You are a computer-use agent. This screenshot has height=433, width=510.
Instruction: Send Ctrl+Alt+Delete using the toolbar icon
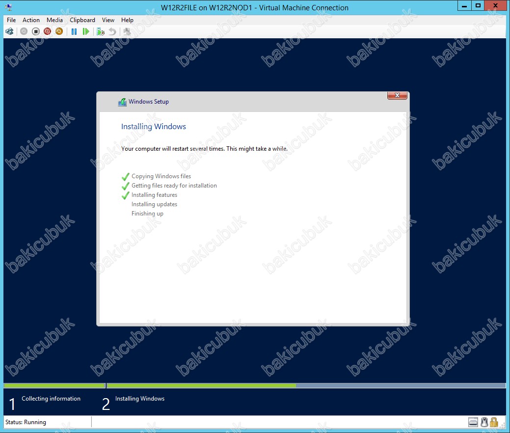click(9, 31)
